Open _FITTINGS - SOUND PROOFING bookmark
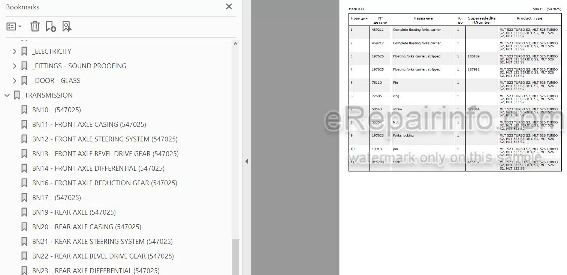The width and height of the screenshot is (567, 275). click(x=79, y=66)
